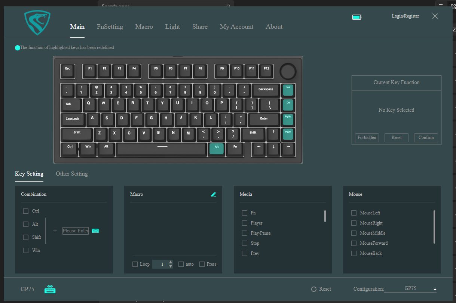Screen dimensions: 456x303
Task: Click the Macro edit pencil icon
Action: (x=214, y=194)
